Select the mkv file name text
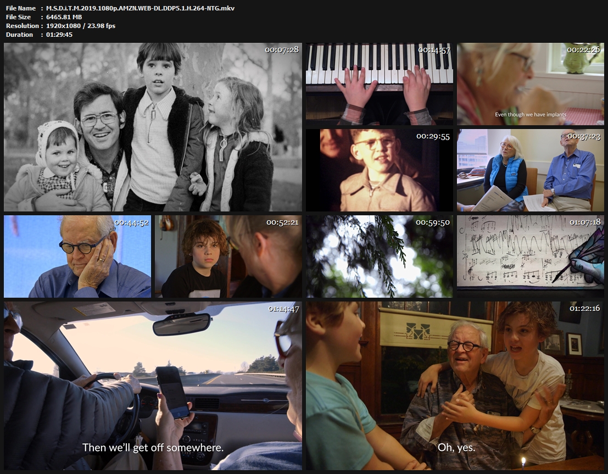 (140, 8)
